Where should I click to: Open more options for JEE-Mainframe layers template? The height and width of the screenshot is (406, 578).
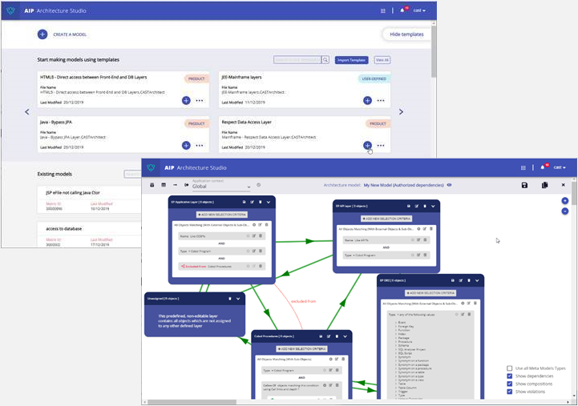381,101
